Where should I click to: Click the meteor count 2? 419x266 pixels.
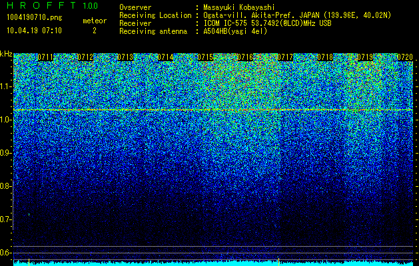95,31
